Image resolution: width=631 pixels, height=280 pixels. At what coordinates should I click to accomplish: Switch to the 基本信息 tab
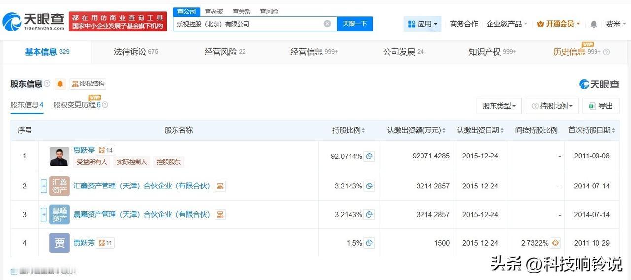point(47,52)
